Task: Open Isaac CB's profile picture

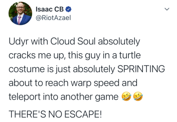Action: pyautogui.click(x=20, y=13)
